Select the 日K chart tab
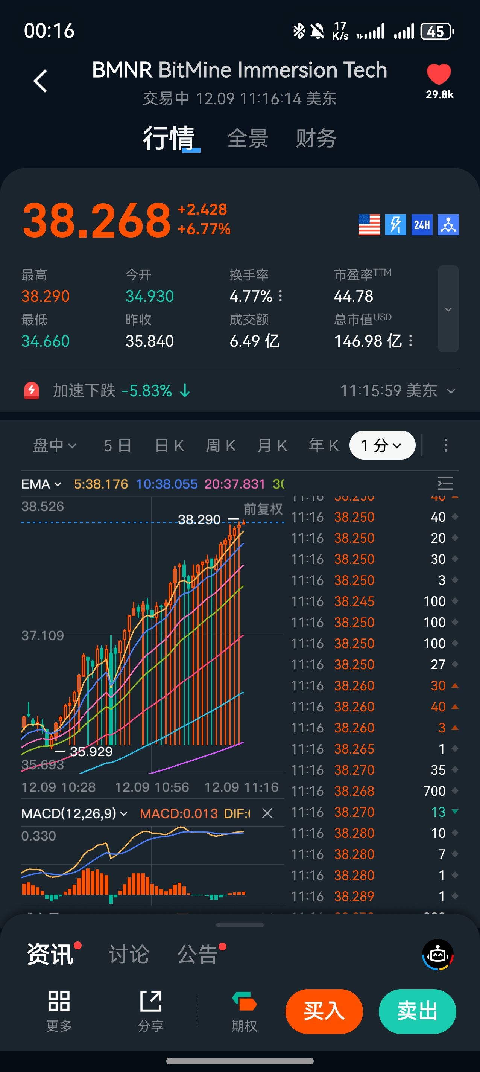This screenshot has width=480, height=1072. point(169,446)
